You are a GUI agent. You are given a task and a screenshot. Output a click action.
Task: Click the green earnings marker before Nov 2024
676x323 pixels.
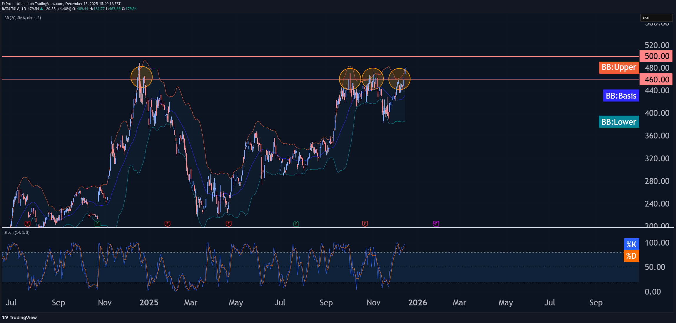97,224
